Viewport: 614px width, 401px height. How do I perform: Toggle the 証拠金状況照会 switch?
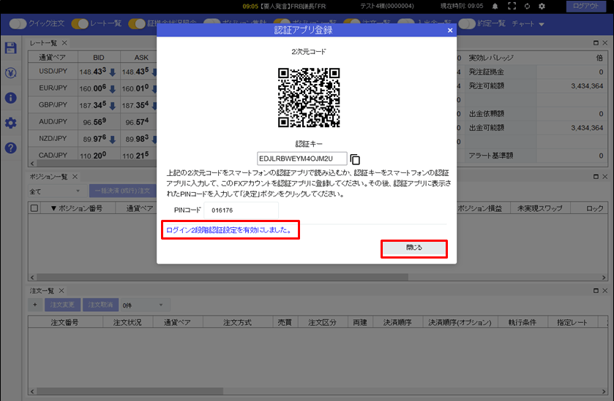137,24
